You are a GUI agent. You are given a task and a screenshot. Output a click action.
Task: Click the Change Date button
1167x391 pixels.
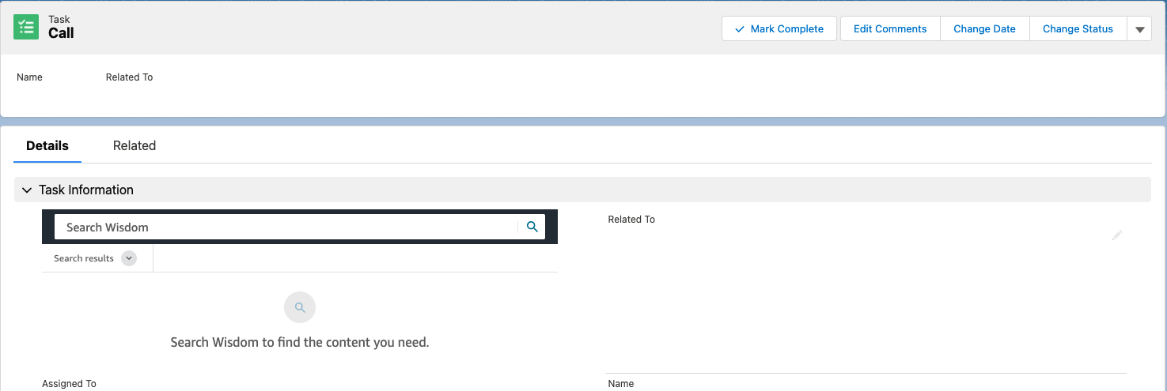coord(984,28)
